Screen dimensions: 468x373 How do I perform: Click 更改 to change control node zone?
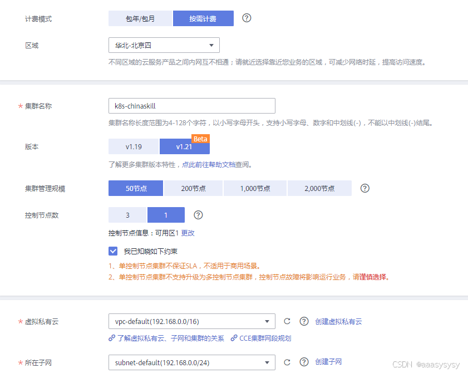tap(188, 233)
